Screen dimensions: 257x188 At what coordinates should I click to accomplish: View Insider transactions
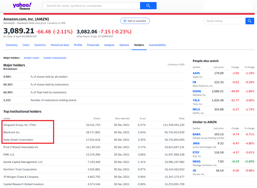[55, 58]
